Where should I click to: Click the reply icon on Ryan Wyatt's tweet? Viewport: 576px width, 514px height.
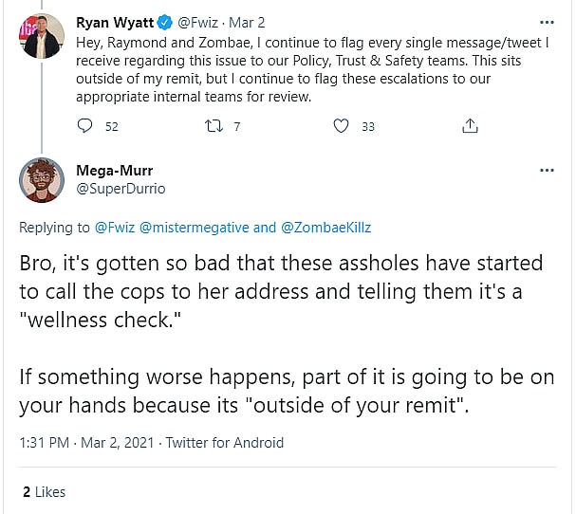[x=85, y=126]
